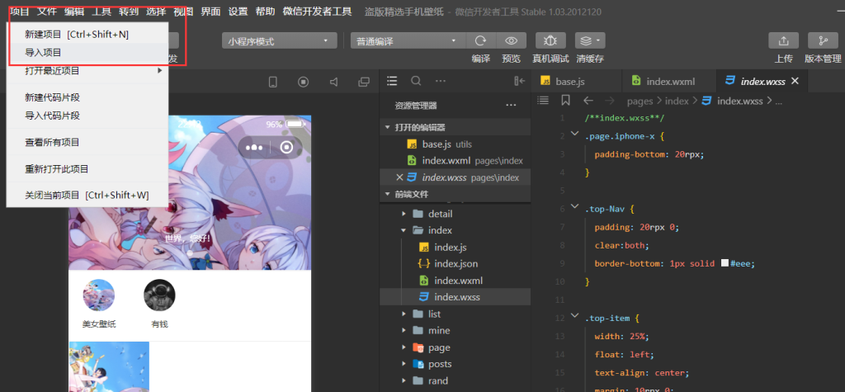Image resolution: width=845 pixels, height=392 pixels.
Task: Open version management branch icon
Action: tap(823, 40)
